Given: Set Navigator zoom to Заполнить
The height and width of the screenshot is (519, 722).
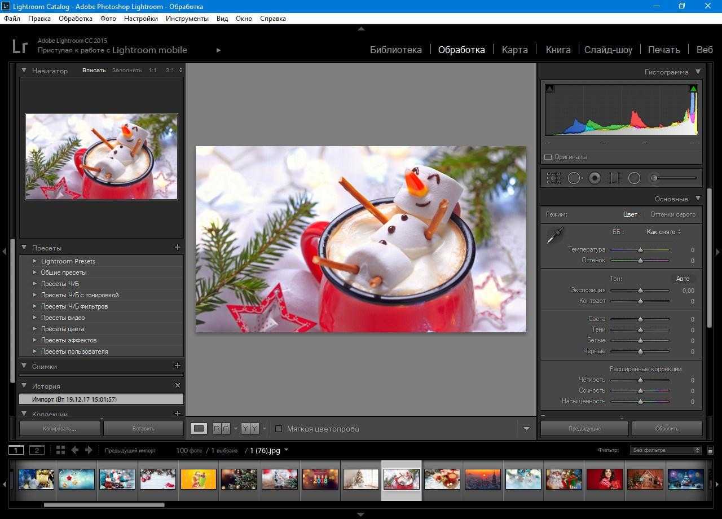Looking at the screenshot, I should [x=127, y=71].
